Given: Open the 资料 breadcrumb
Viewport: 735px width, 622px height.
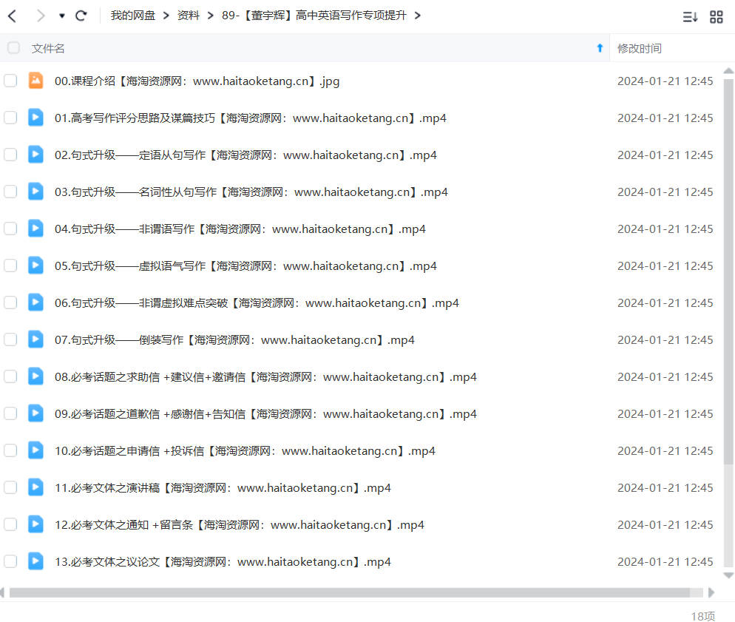Looking at the screenshot, I should pos(189,16).
